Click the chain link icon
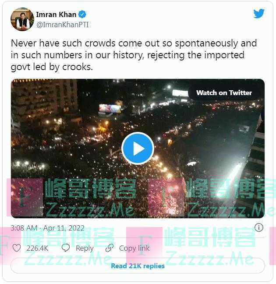276x284 pixels. pyautogui.click(x=110, y=248)
